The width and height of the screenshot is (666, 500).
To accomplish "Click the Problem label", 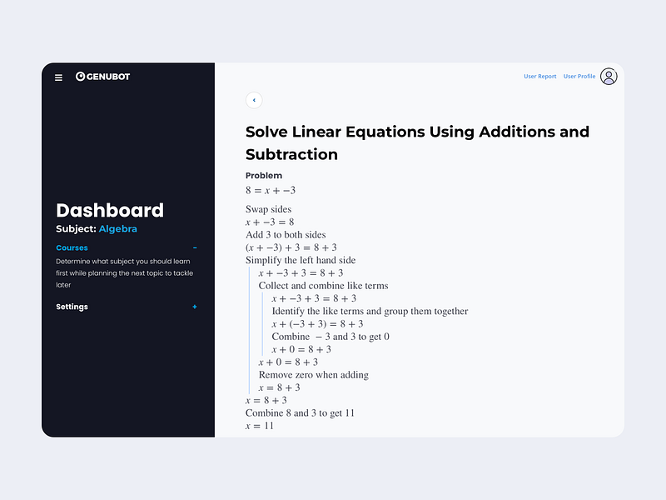I will (x=264, y=176).
